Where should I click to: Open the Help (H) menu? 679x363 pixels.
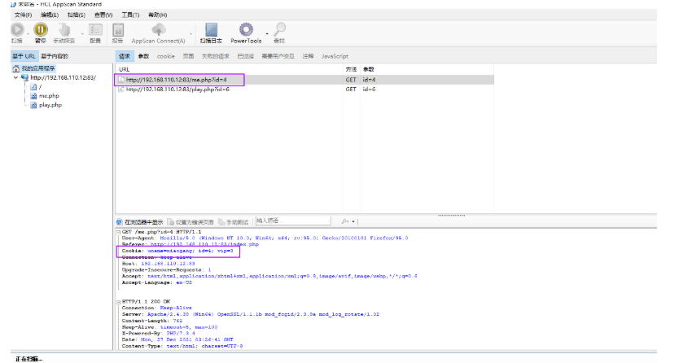point(158,15)
